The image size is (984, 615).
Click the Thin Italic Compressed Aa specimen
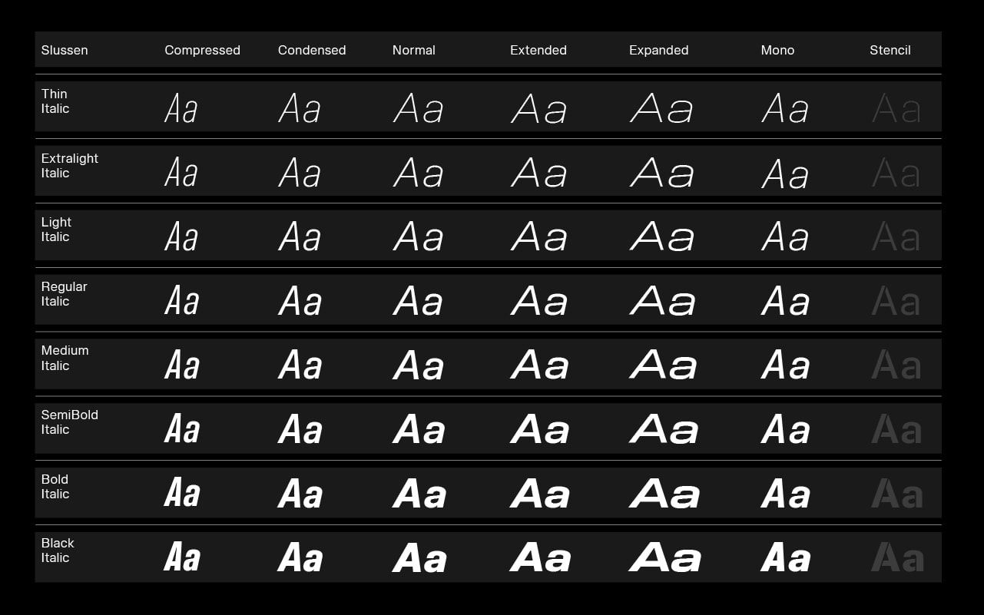coord(181,108)
